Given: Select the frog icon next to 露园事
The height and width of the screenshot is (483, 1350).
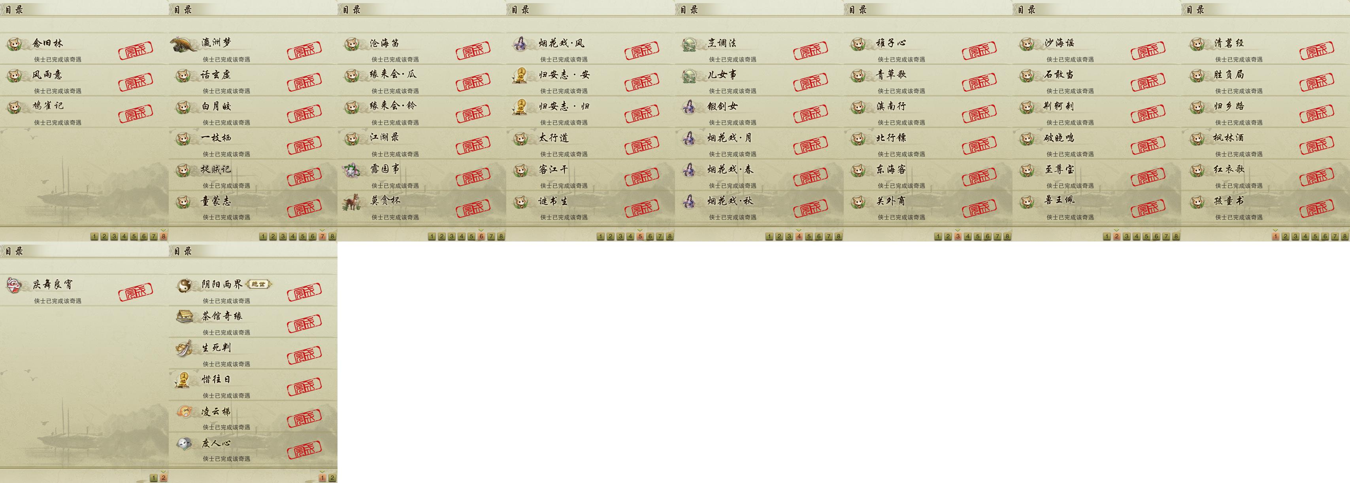Looking at the screenshot, I should pyautogui.click(x=352, y=170).
